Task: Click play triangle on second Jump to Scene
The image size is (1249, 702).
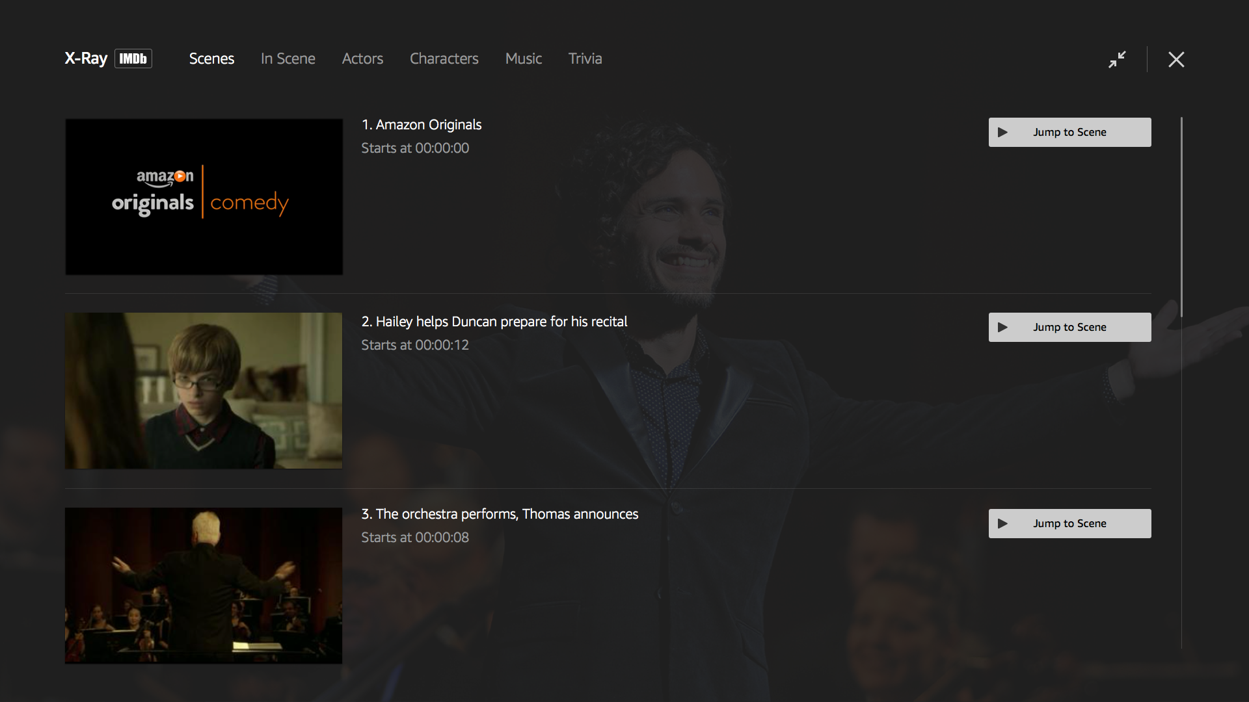Action: (1002, 327)
